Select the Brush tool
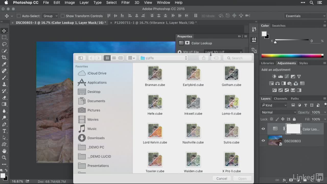This screenshot has height=184, width=327. [4, 78]
